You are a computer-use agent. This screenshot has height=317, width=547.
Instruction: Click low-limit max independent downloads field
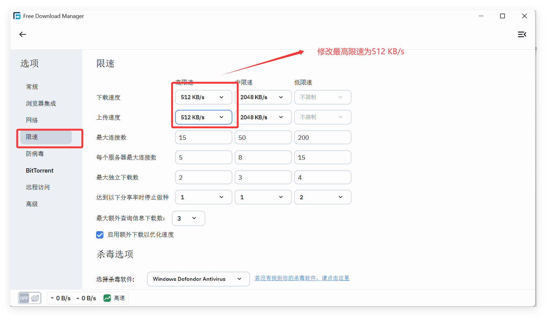(322, 177)
